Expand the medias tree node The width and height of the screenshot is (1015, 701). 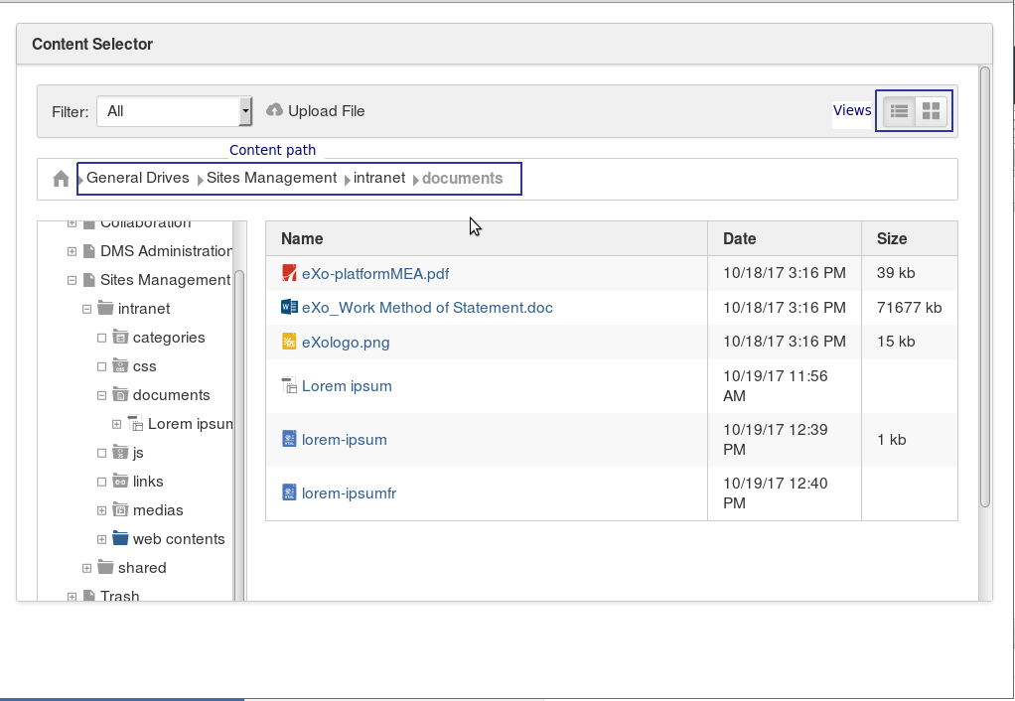(101, 510)
